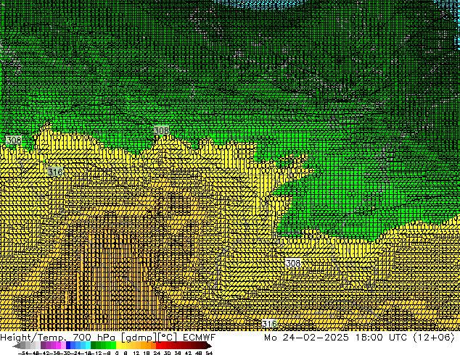Click the dark blue swatch in the legend

tap(68, 346)
